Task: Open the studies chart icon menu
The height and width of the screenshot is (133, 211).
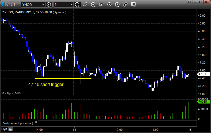Action: point(93,4)
